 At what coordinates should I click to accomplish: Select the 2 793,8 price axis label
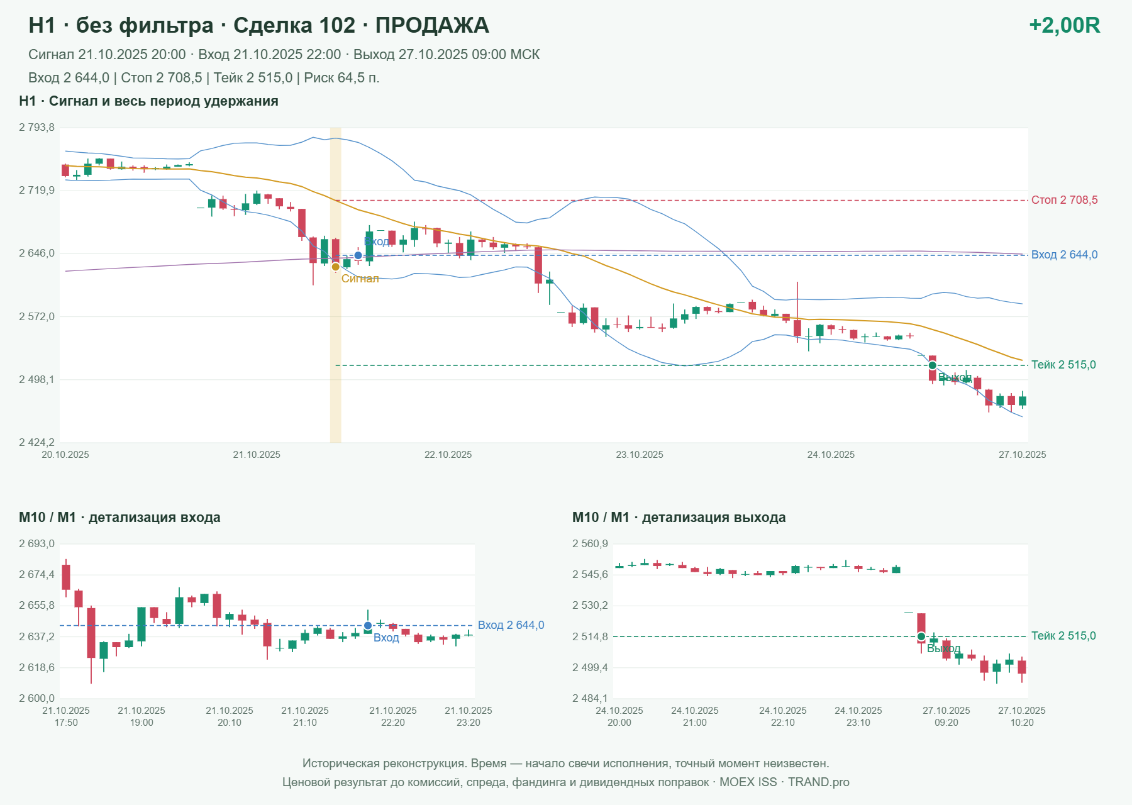click(36, 128)
